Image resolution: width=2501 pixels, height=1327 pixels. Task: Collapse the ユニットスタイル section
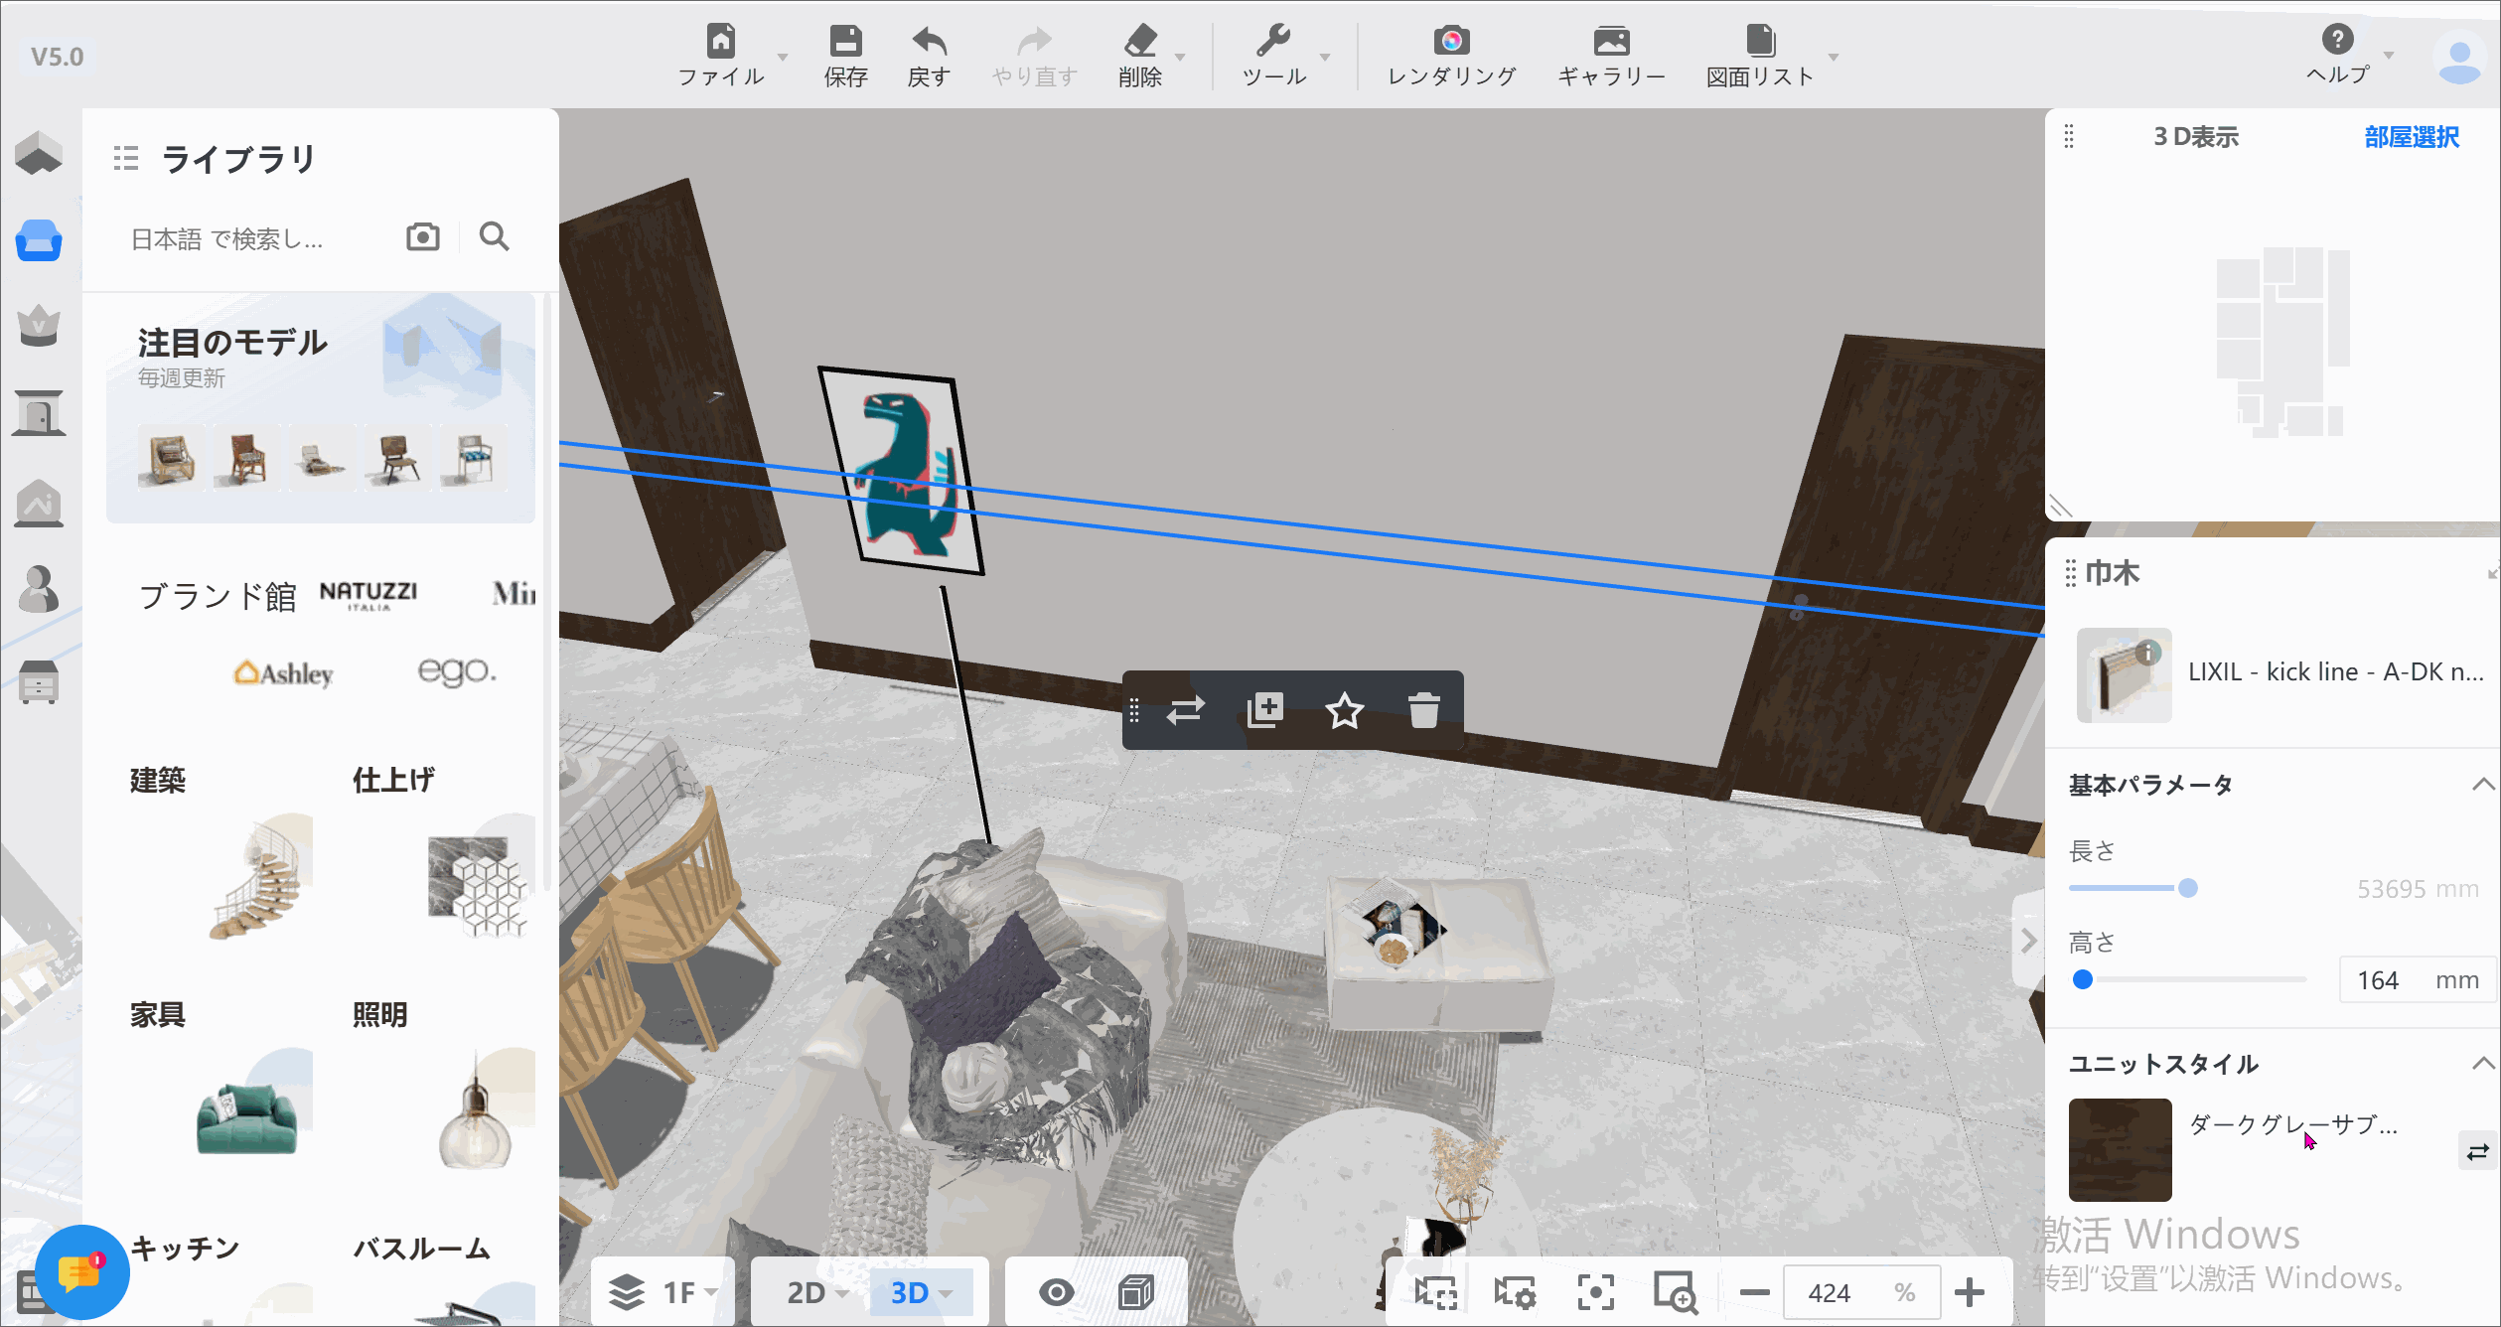(x=2482, y=1064)
